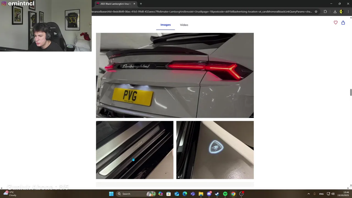
Task: Open Chrome downloads
Action: pyautogui.click(x=335, y=12)
